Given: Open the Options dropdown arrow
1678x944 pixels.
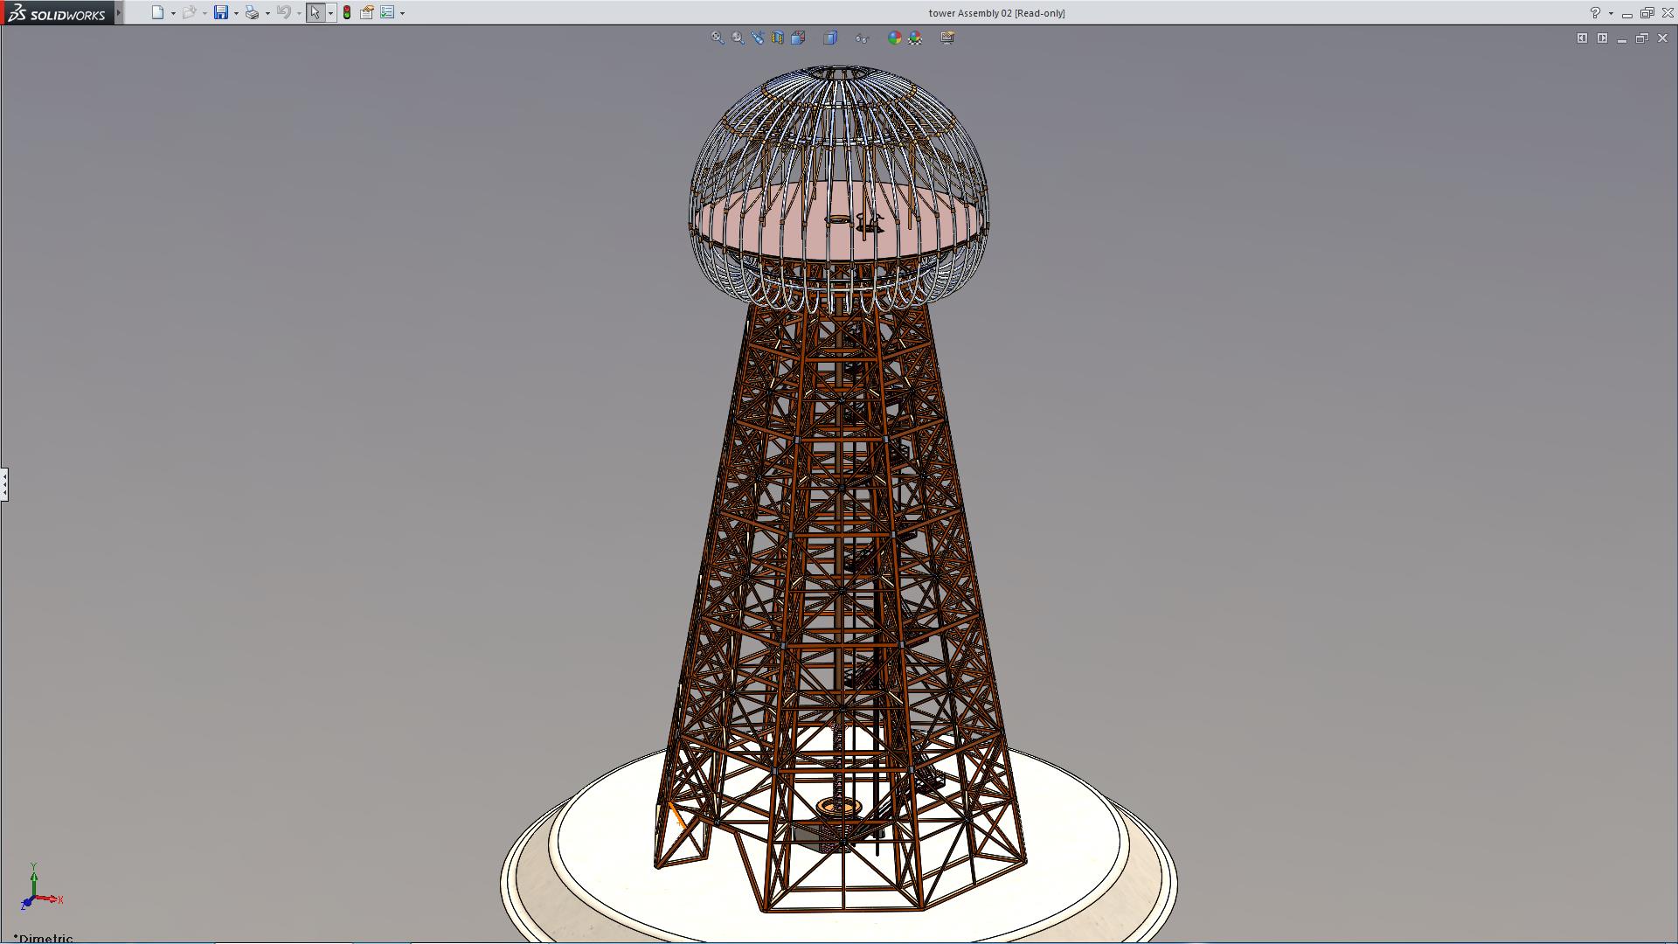Looking at the screenshot, I should click(x=402, y=13).
